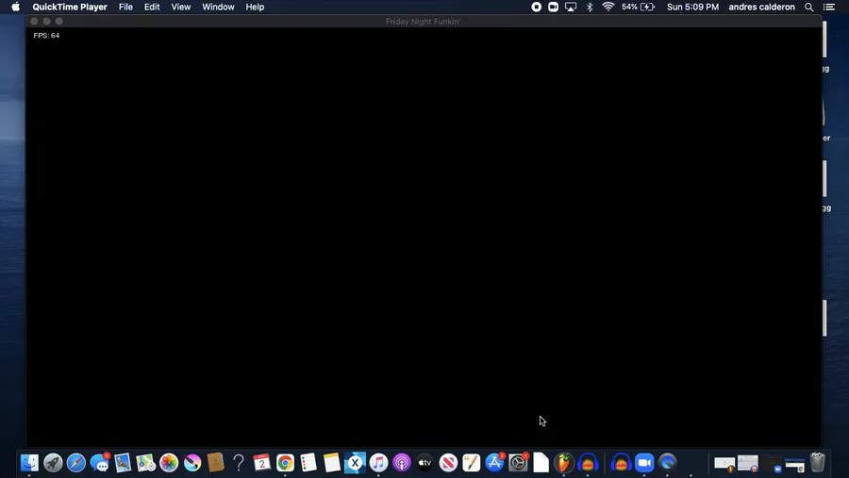Open Pages app in the dock
The image size is (849, 478).
pyautogui.click(x=472, y=463)
